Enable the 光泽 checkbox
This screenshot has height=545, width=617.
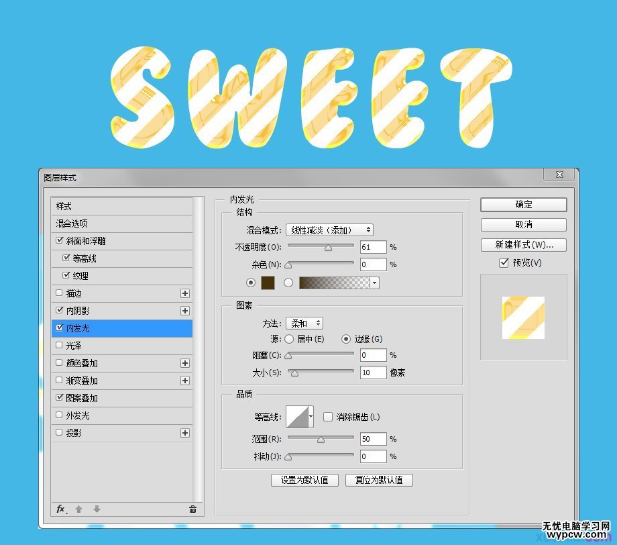(x=59, y=345)
